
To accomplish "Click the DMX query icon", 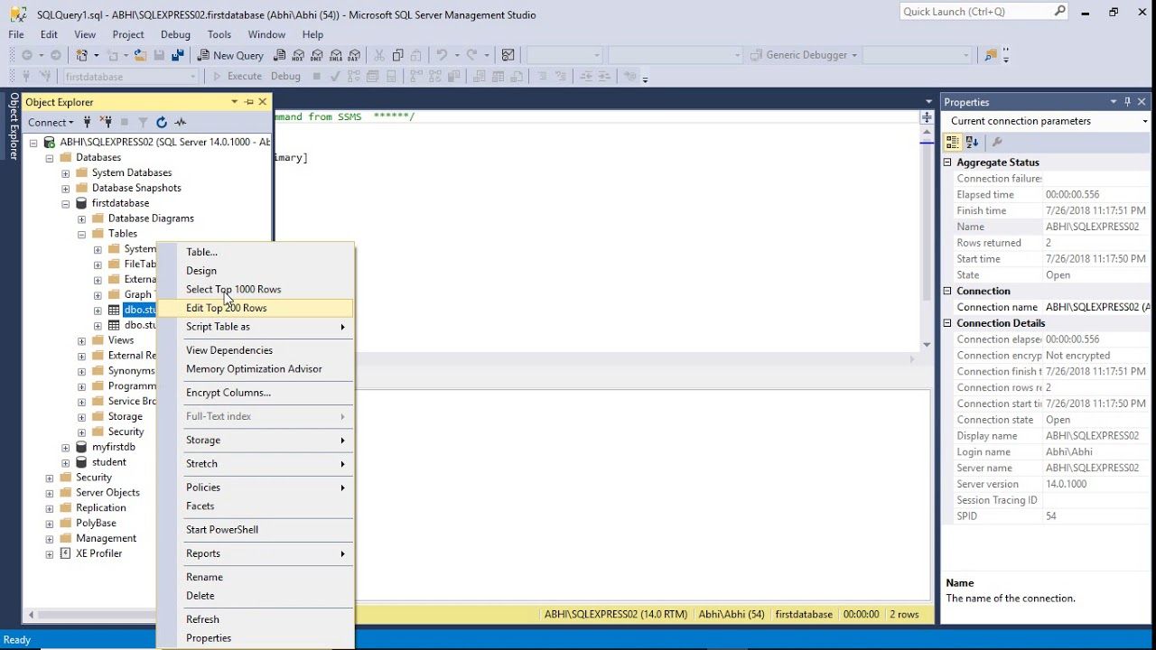I will click(x=318, y=55).
